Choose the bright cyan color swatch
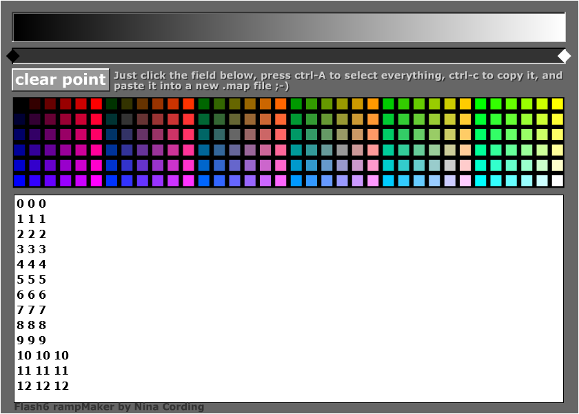The height and width of the screenshot is (414, 579). pyautogui.click(x=480, y=181)
